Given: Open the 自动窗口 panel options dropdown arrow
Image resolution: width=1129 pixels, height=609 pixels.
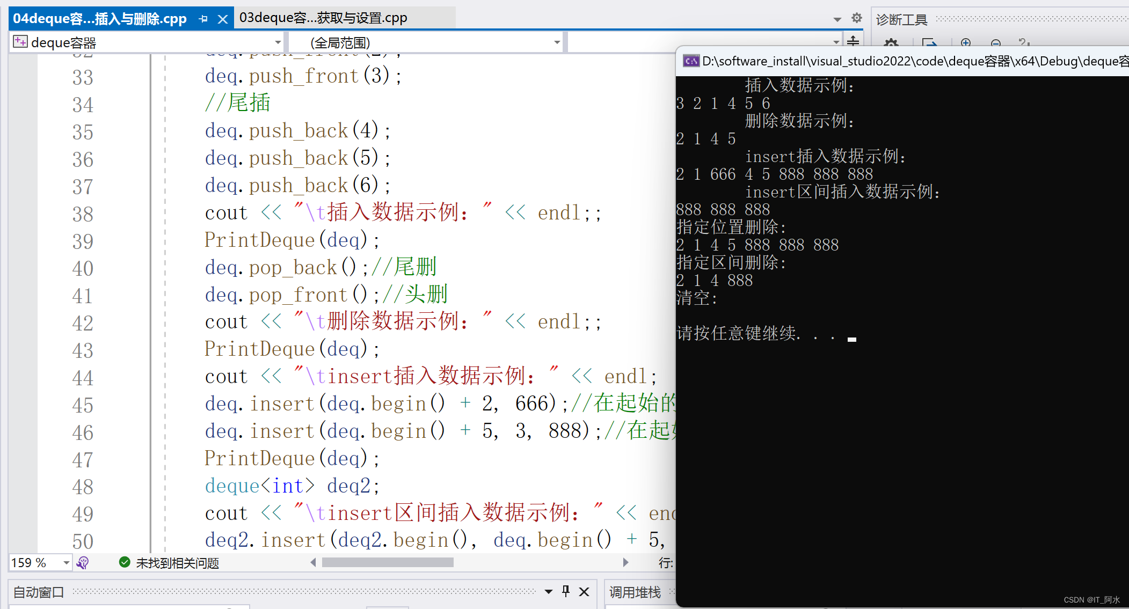Looking at the screenshot, I should [x=549, y=592].
